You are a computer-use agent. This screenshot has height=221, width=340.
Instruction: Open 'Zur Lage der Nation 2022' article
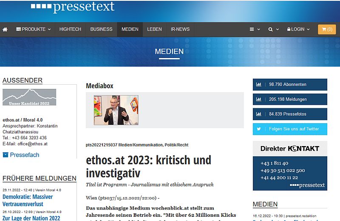(x=31, y=218)
